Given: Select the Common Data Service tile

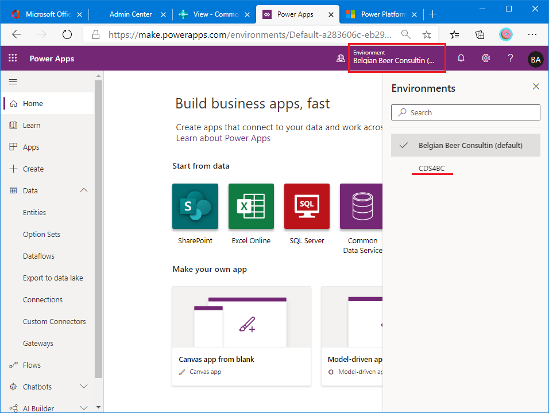Looking at the screenshot, I should click(x=361, y=206).
